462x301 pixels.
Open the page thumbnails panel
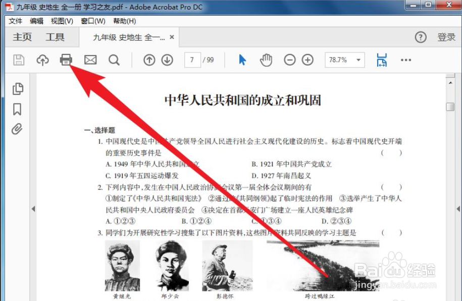(x=18, y=88)
